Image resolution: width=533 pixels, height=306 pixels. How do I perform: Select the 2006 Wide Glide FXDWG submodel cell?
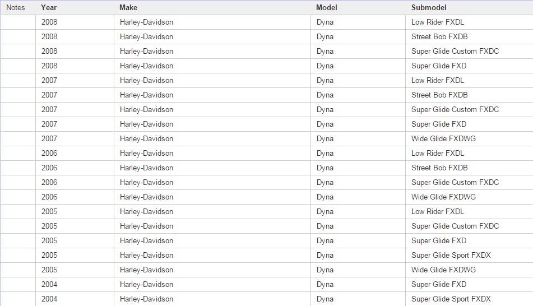(443, 197)
